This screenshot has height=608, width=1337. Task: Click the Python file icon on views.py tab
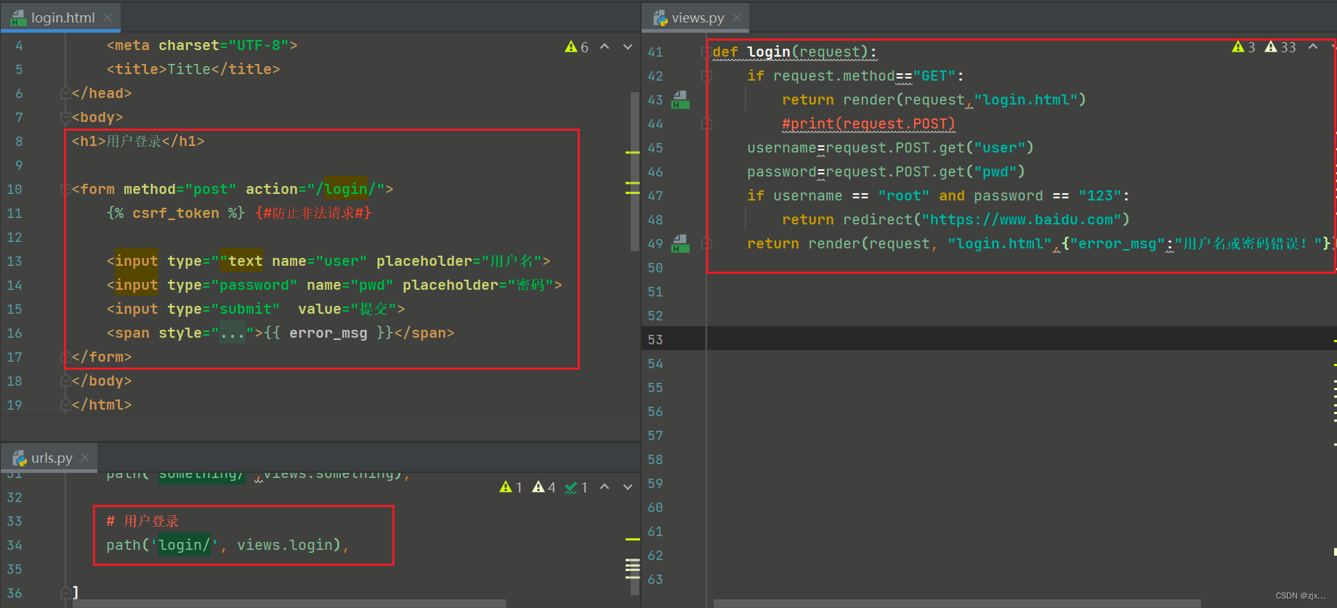click(661, 17)
